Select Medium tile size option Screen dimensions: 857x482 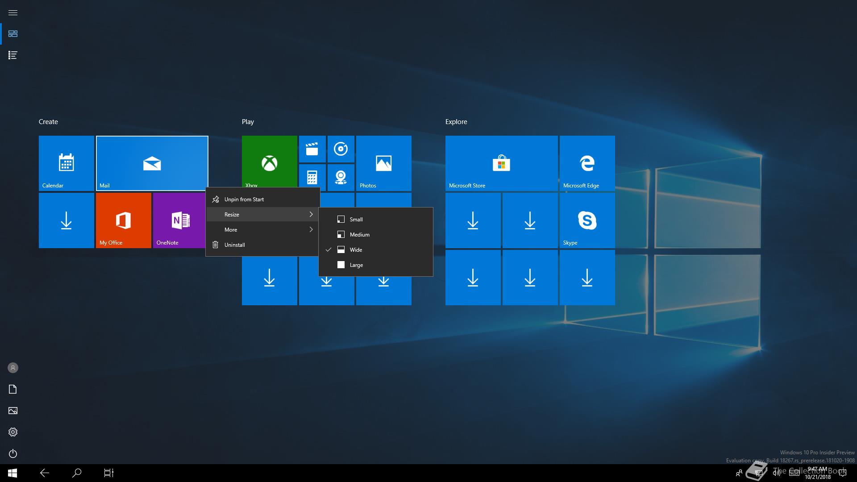click(359, 235)
